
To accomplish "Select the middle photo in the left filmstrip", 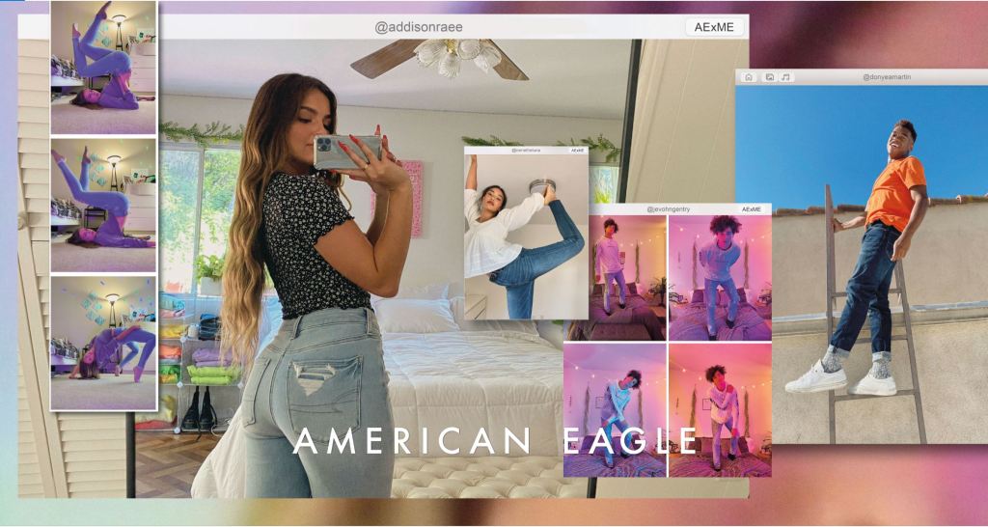I will 102,205.
